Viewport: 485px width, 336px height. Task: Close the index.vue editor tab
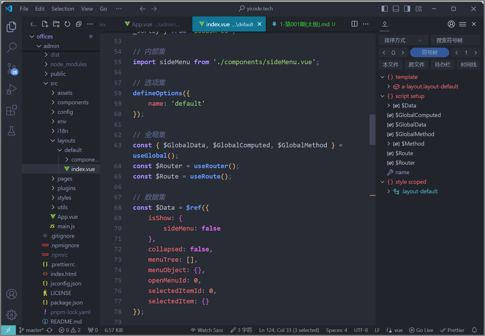260,24
